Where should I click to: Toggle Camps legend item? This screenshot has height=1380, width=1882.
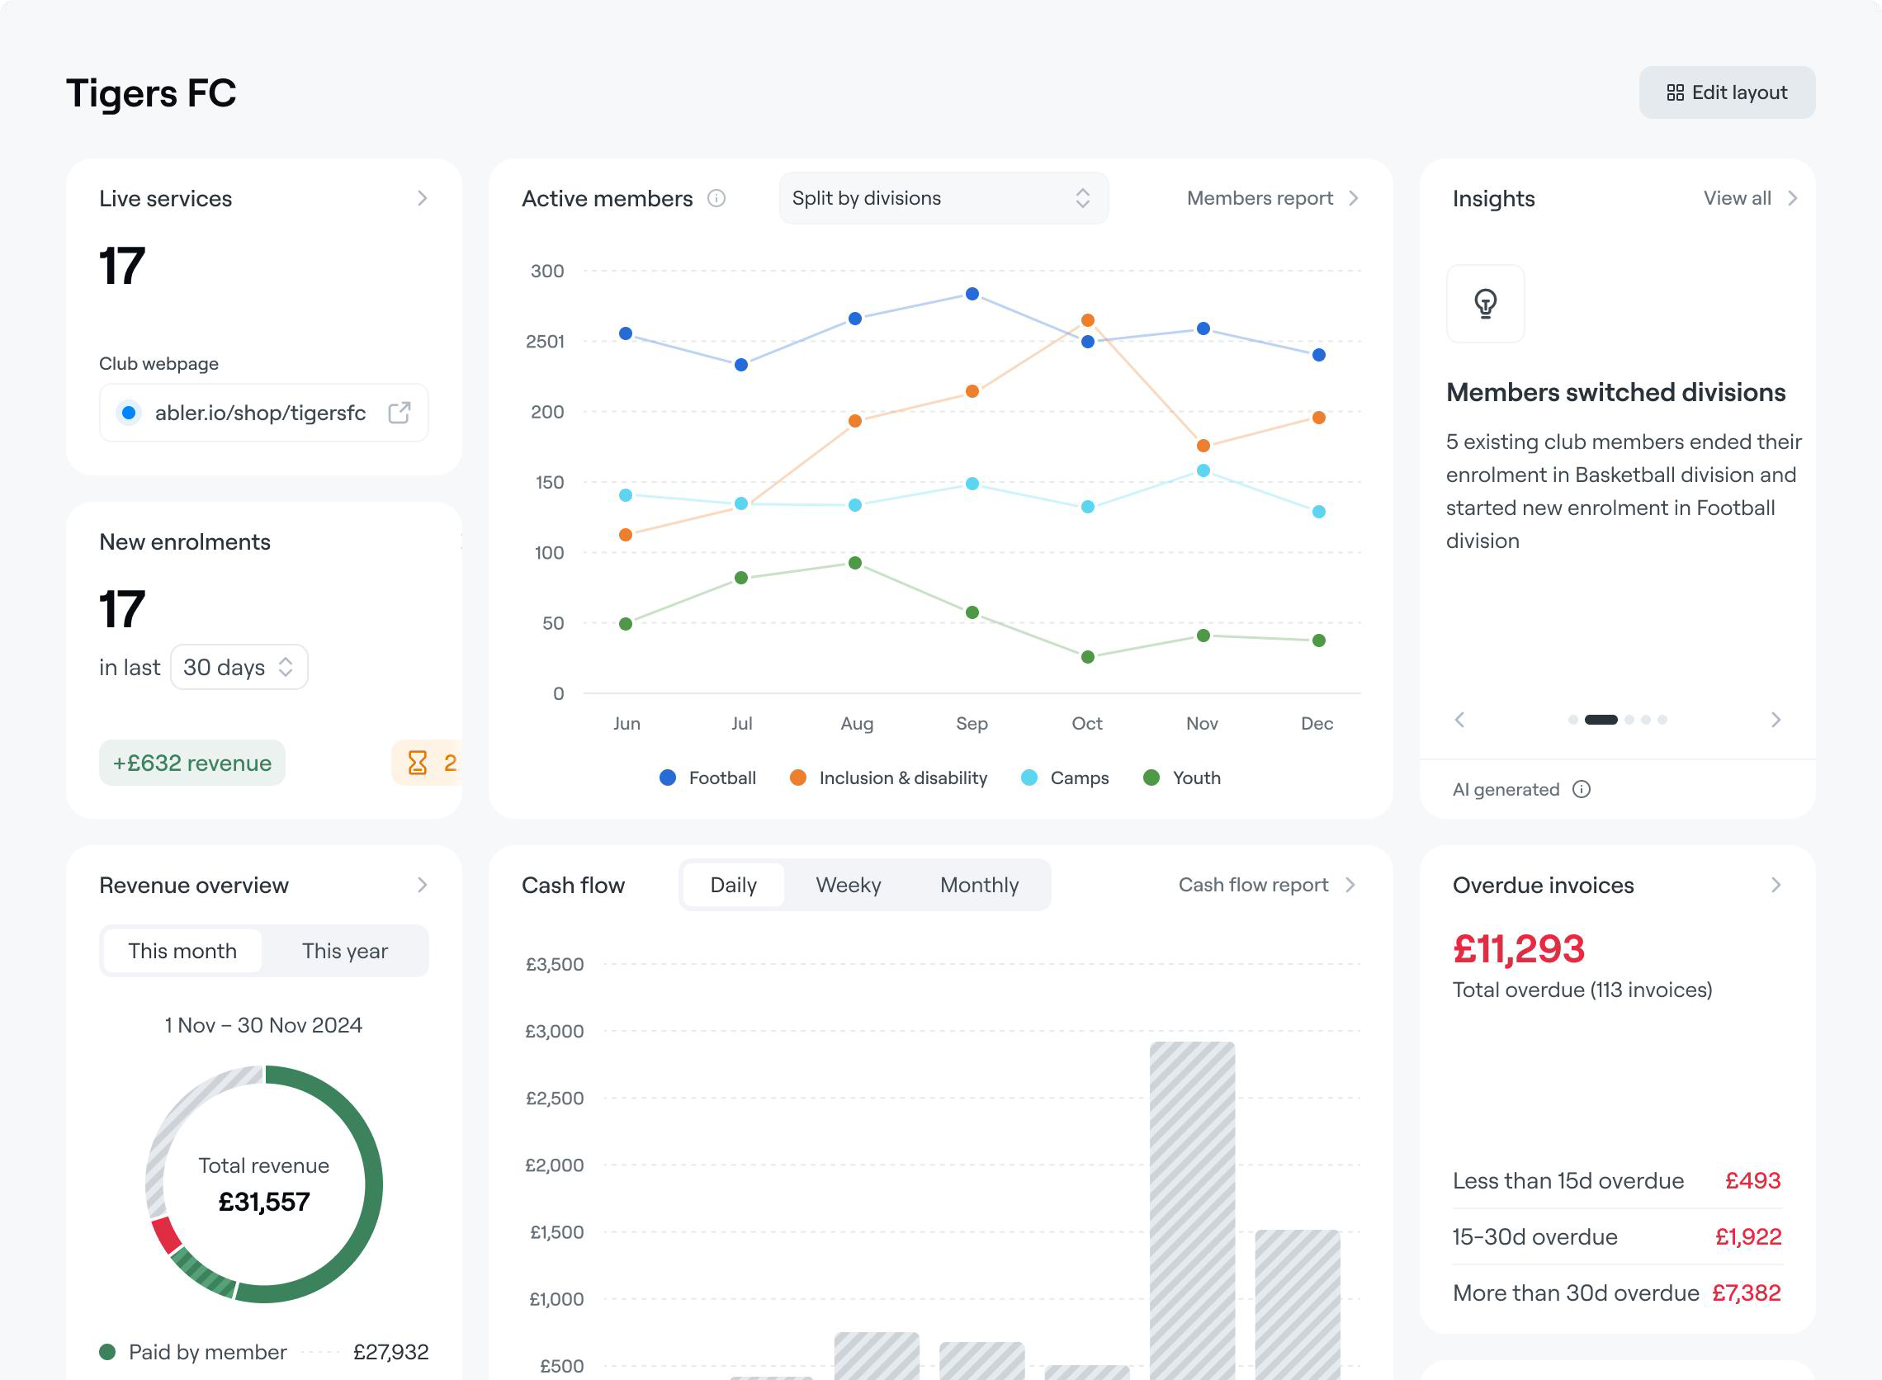coord(1064,778)
